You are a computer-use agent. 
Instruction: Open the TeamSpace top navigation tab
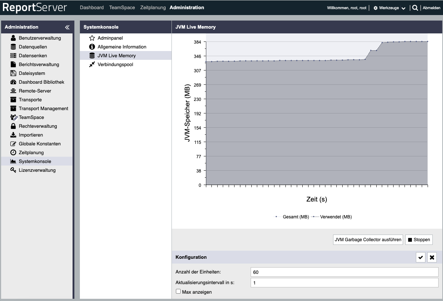pos(122,7)
